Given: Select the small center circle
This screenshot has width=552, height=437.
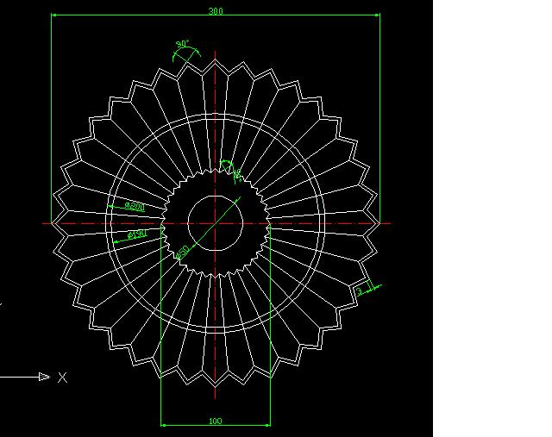Looking at the screenshot, I should (x=216, y=223).
